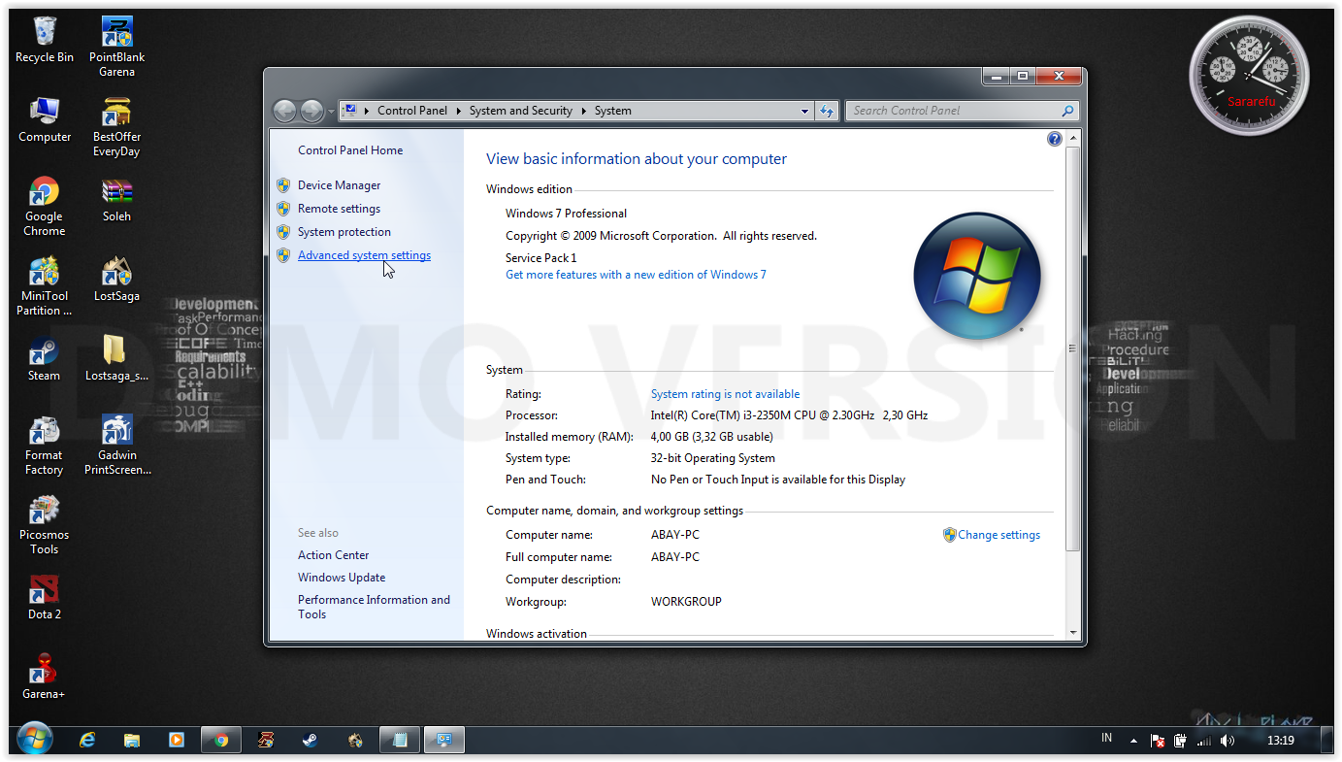
Task: Expand arrow after System and Security breadcrumb
Action: click(x=584, y=112)
